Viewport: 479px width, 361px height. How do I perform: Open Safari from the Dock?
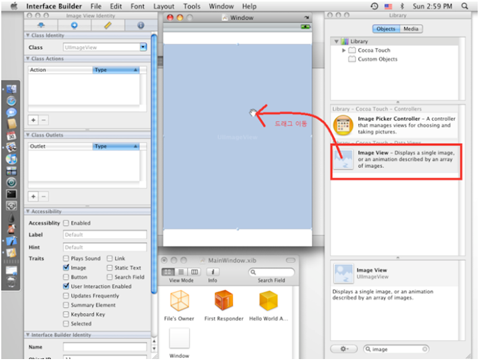pos(11,101)
